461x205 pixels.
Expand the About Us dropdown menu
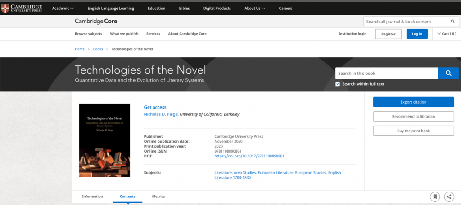255,8
